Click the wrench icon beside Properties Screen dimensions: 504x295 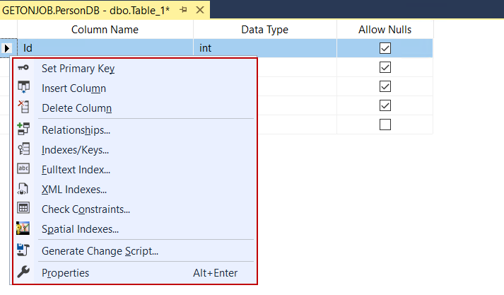(23, 272)
